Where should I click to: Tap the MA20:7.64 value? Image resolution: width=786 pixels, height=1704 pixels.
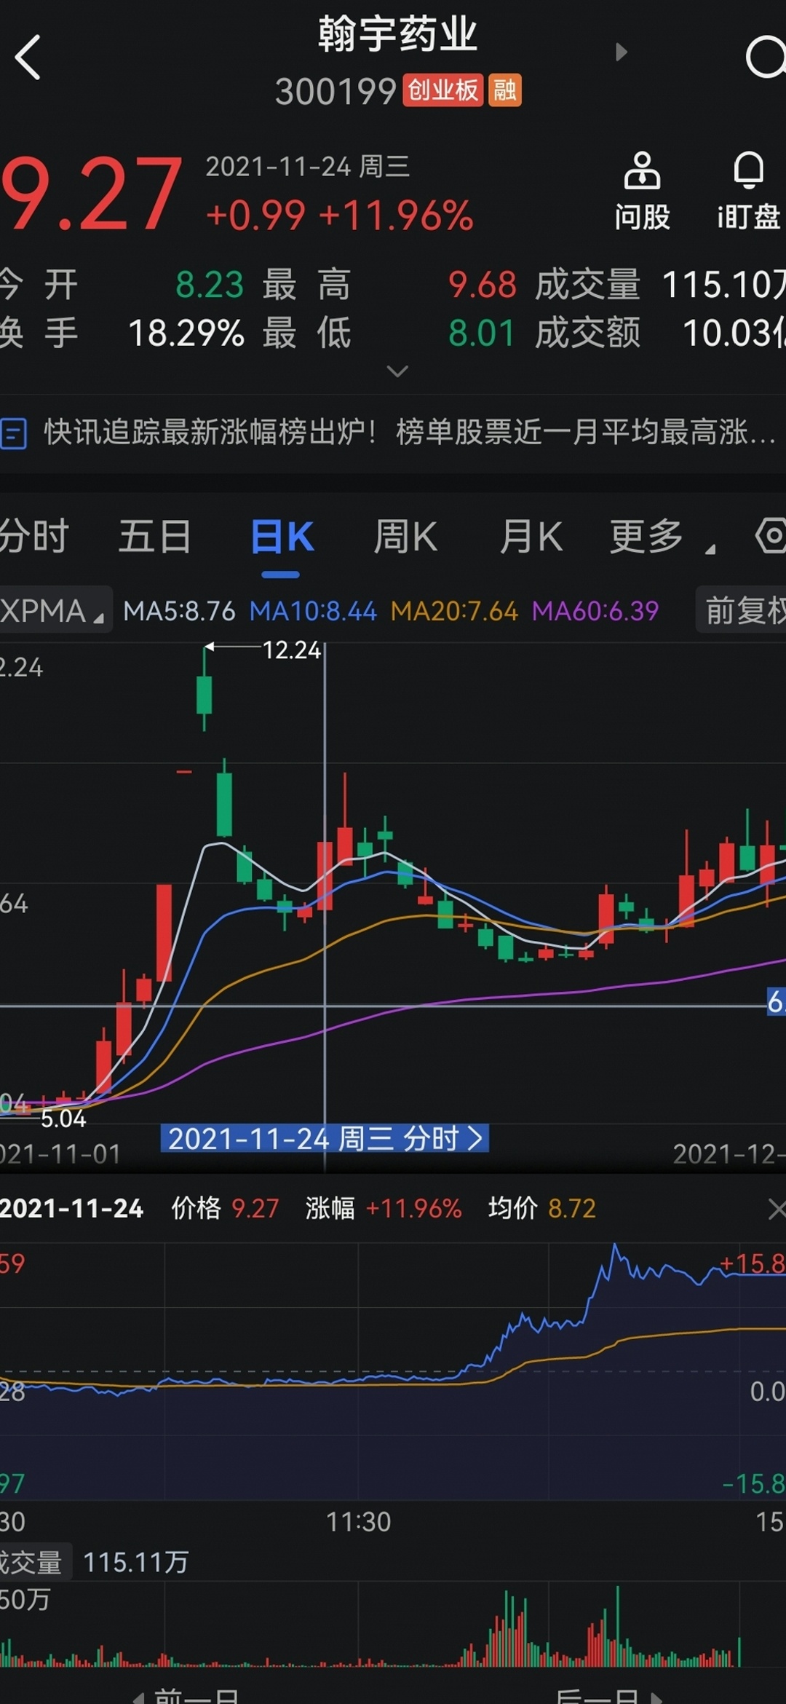click(454, 611)
